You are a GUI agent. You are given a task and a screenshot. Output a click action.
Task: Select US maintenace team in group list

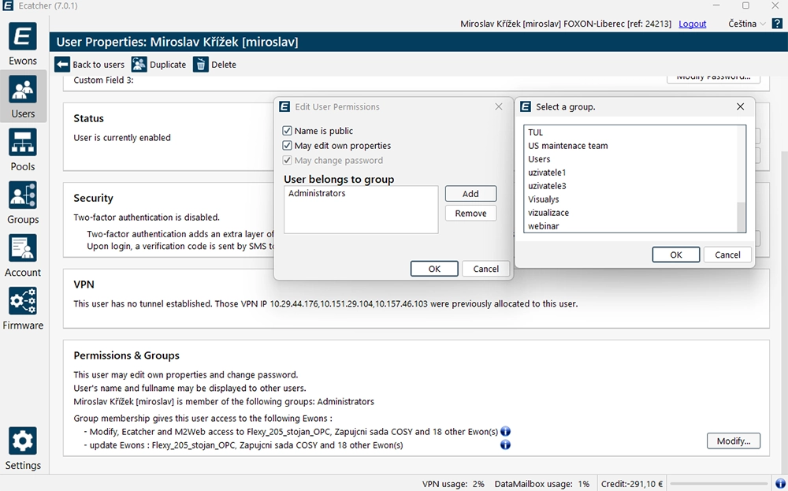click(567, 146)
